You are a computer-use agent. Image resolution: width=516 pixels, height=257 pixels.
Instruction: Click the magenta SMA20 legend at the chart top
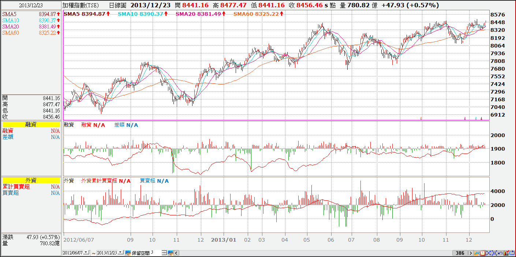tap(201, 14)
